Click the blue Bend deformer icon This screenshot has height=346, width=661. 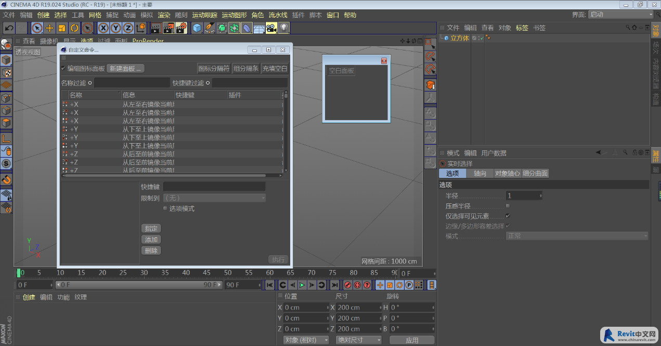pyautogui.click(x=247, y=28)
